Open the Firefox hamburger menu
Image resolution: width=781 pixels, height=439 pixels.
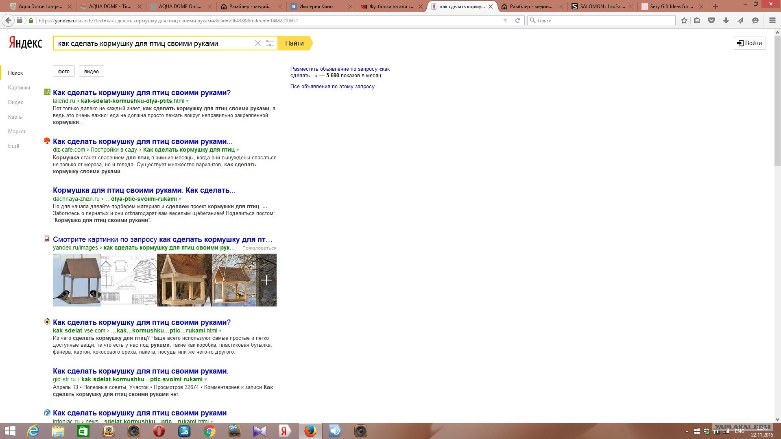coord(772,20)
